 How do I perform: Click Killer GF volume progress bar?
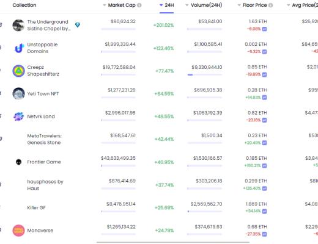[x=205, y=212]
